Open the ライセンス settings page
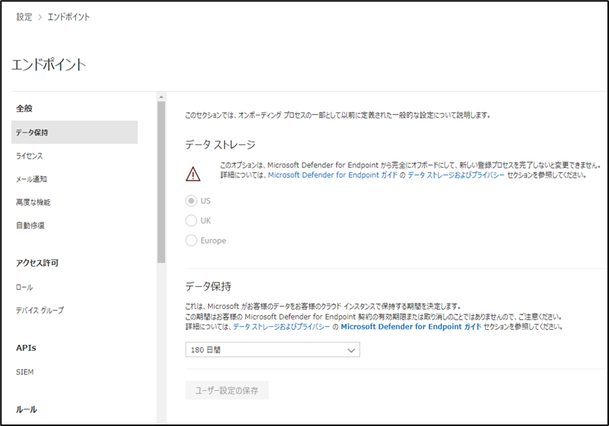Image resolution: width=609 pixels, height=426 pixels. pyautogui.click(x=30, y=156)
